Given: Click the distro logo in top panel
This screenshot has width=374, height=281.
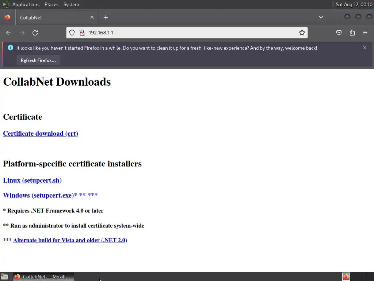Looking at the screenshot, I should click(x=6, y=4).
